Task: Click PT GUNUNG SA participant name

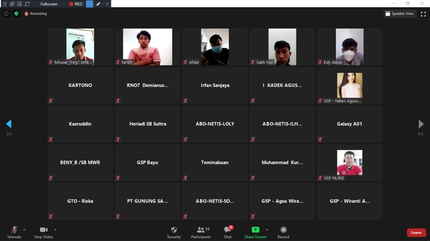Action: (x=147, y=201)
